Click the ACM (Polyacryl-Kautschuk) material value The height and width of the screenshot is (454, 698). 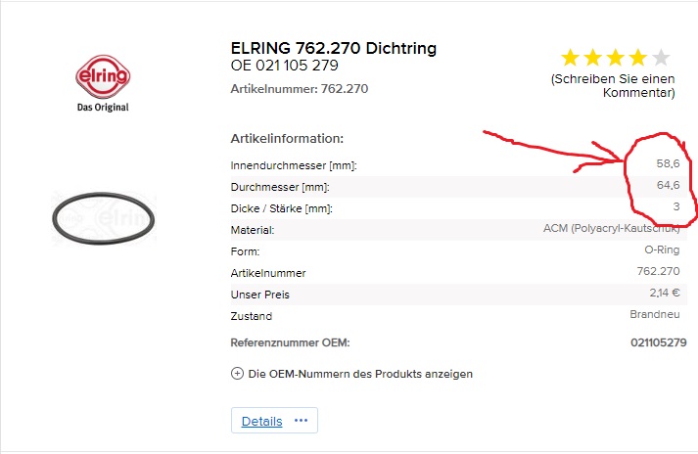click(x=611, y=229)
